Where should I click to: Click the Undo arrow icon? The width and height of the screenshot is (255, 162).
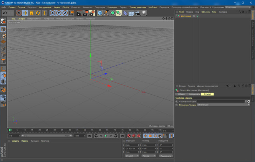(x=5, y=13)
